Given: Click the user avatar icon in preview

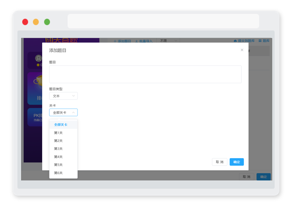Looking at the screenshot, I should click(39, 58).
